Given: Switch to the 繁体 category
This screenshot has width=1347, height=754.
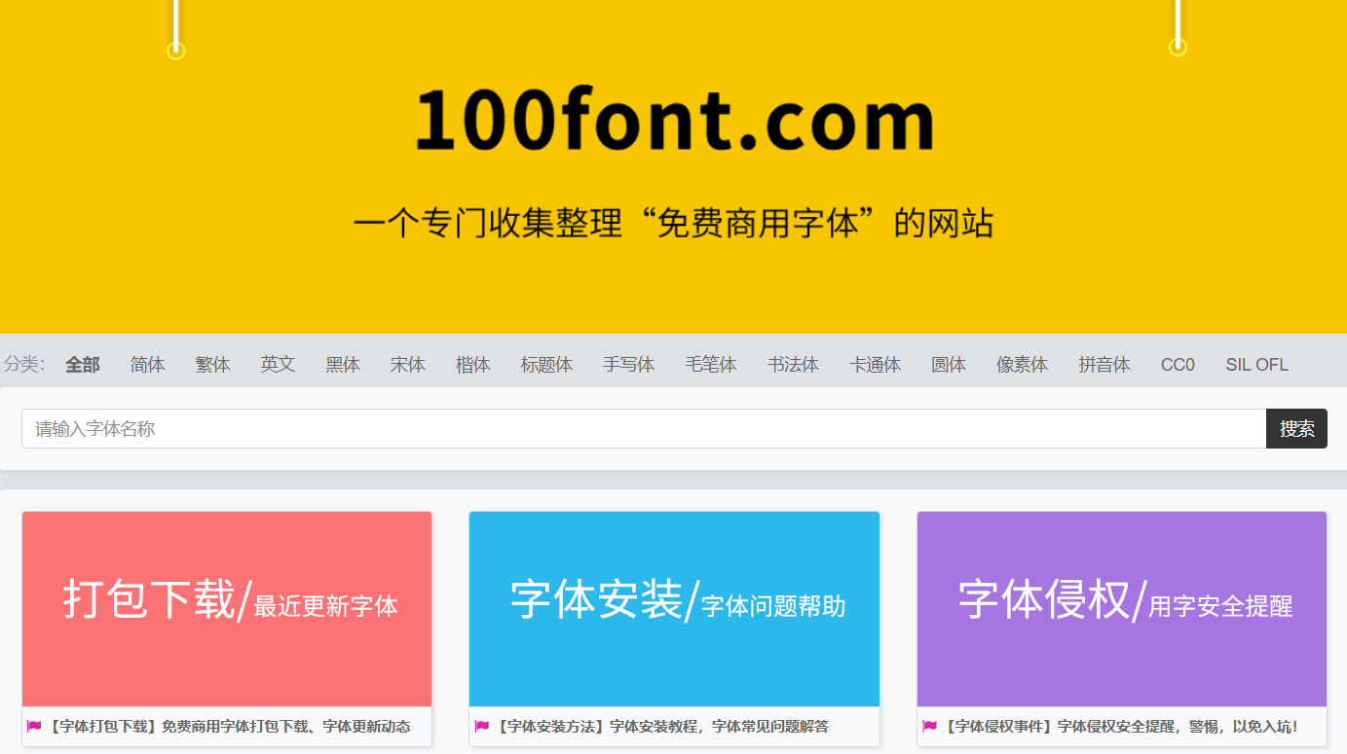Looking at the screenshot, I should (212, 365).
